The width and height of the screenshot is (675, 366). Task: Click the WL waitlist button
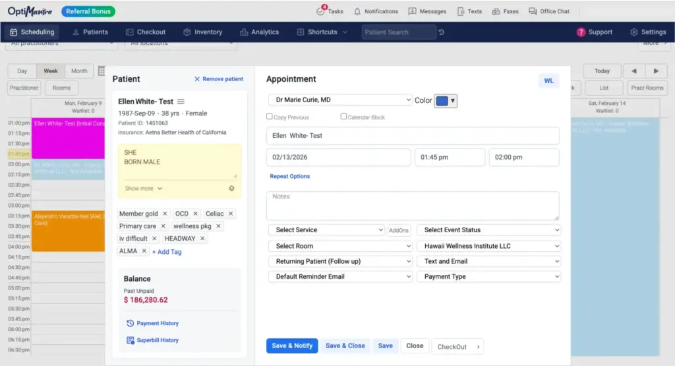(549, 81)
